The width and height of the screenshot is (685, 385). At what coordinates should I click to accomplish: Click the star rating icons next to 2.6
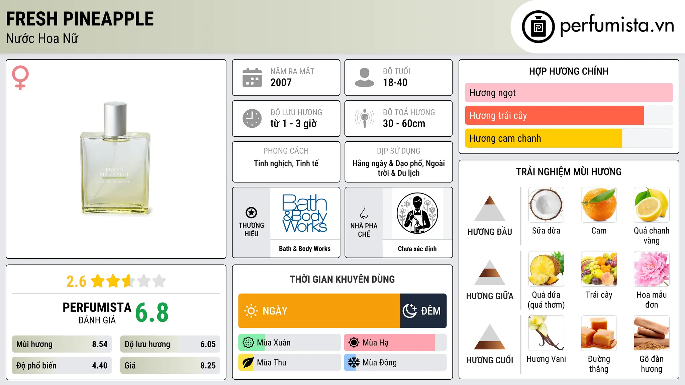pos(129,281)
